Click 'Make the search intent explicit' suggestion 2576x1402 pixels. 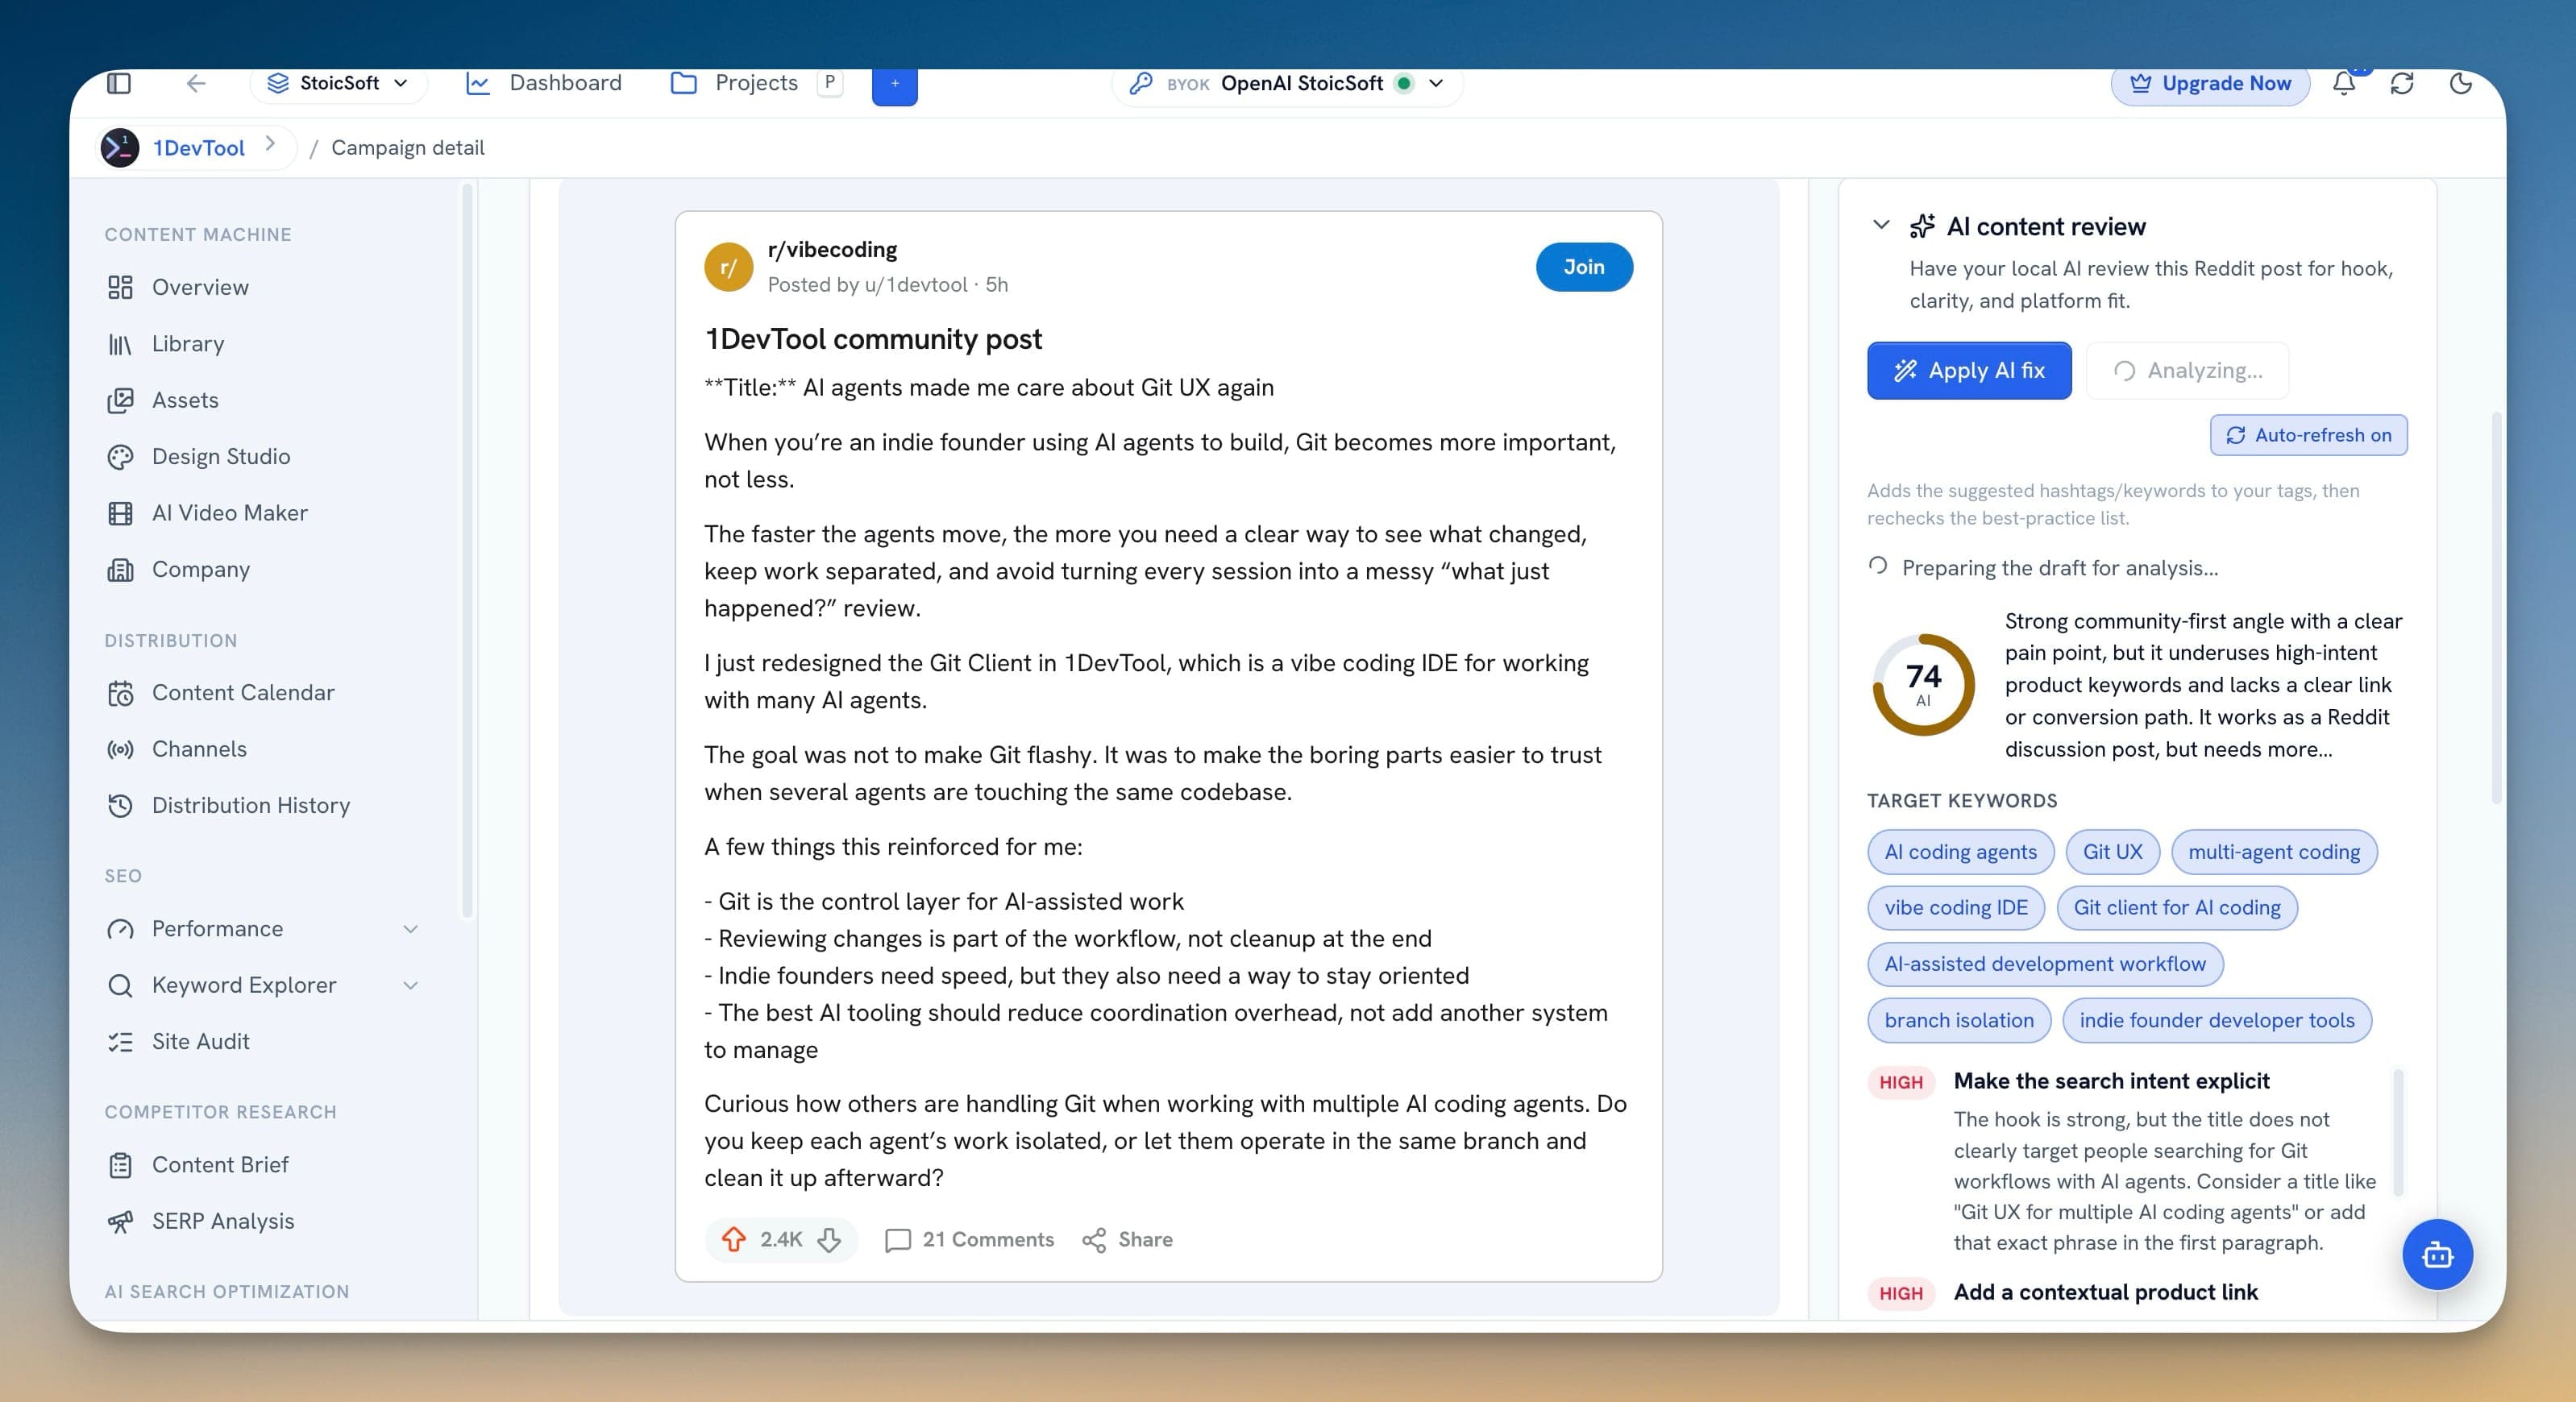(x=2111, y=1081)
